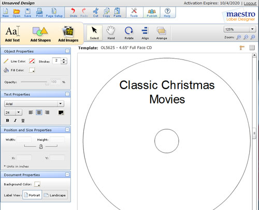Toggle the grid display icon

point(252,48)
